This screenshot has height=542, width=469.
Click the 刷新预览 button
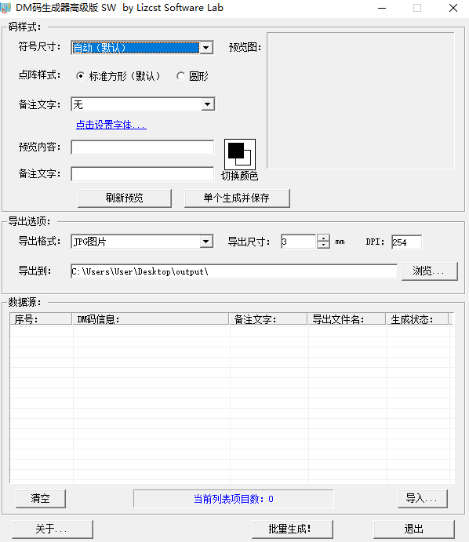tap(125, 198)
